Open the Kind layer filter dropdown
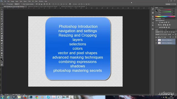The height and width of the screenshot is (99, 177). click(160, 32)
